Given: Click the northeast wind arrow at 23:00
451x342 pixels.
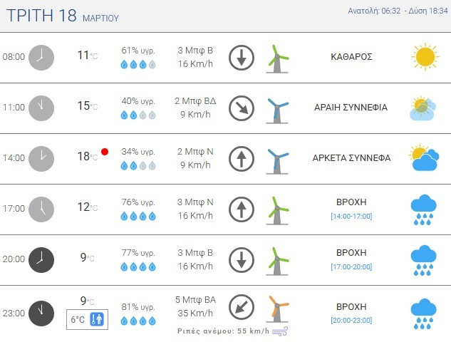Looking at the screenshot, I should (x=242, y=308).
